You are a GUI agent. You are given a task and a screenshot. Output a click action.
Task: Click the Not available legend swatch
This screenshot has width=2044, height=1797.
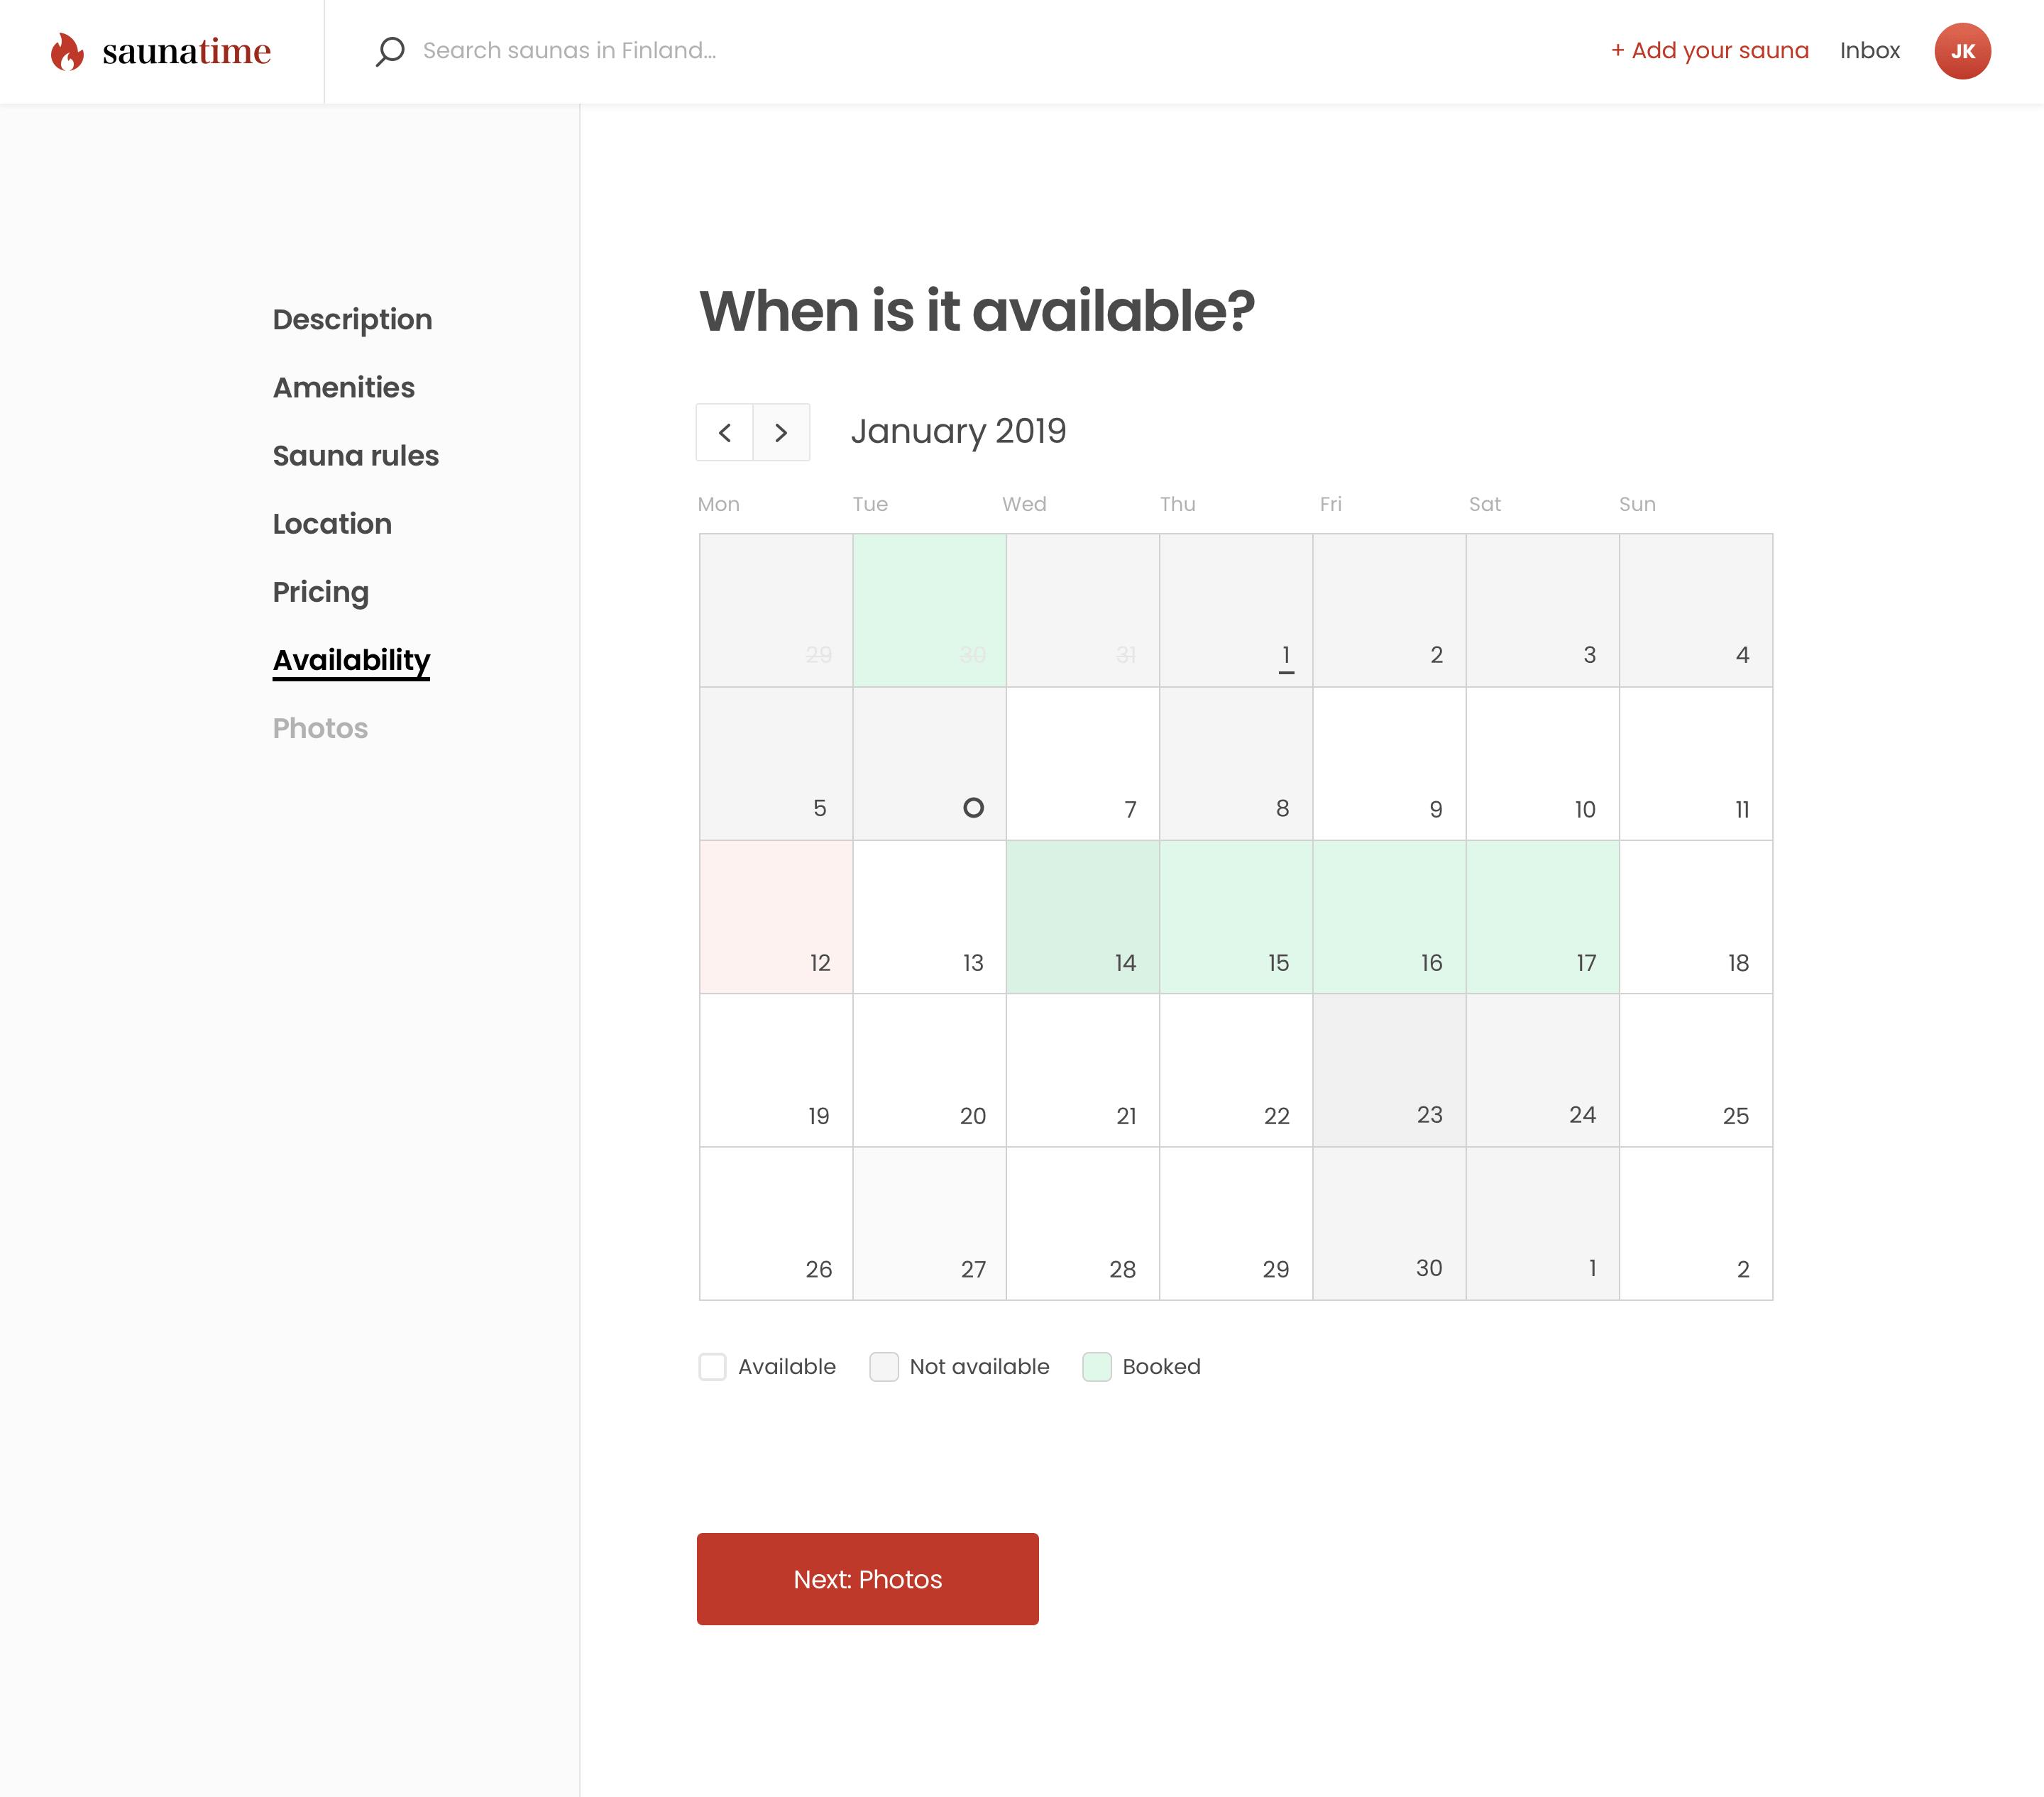click(x=884, y=1367)
